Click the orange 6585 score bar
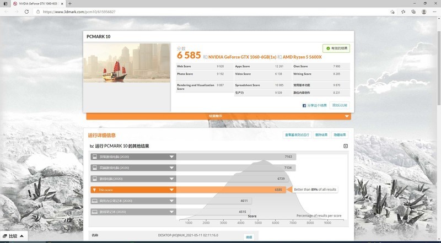This screenshot has width=441, height=243. coord(231,190)
